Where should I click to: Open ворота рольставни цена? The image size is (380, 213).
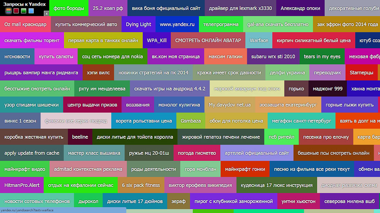(144, 121)
